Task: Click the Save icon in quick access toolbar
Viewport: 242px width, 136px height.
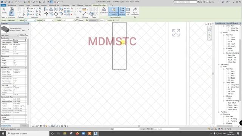Action: (x=9, y=2)
